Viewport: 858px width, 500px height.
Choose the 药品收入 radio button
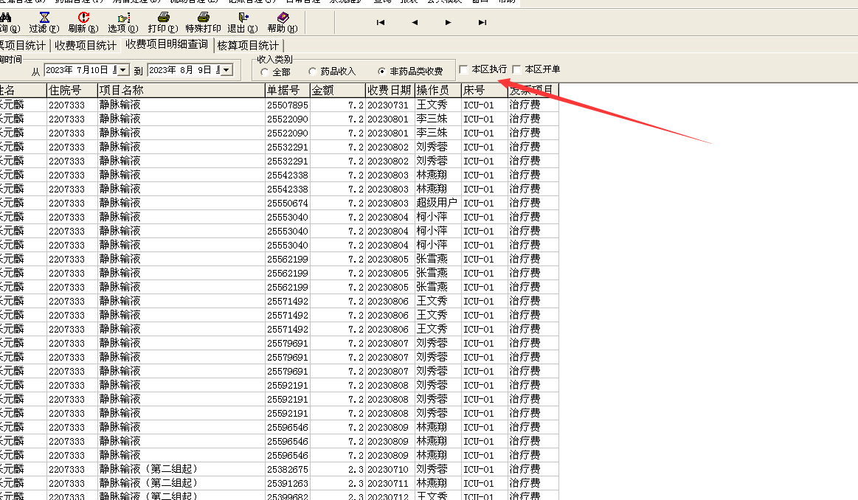pos(313,71)
